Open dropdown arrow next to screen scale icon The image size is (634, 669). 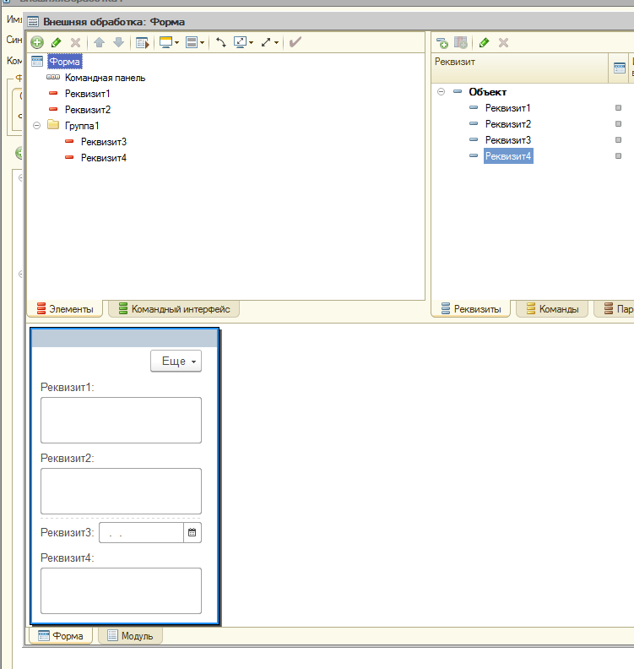tap(251, 43)
